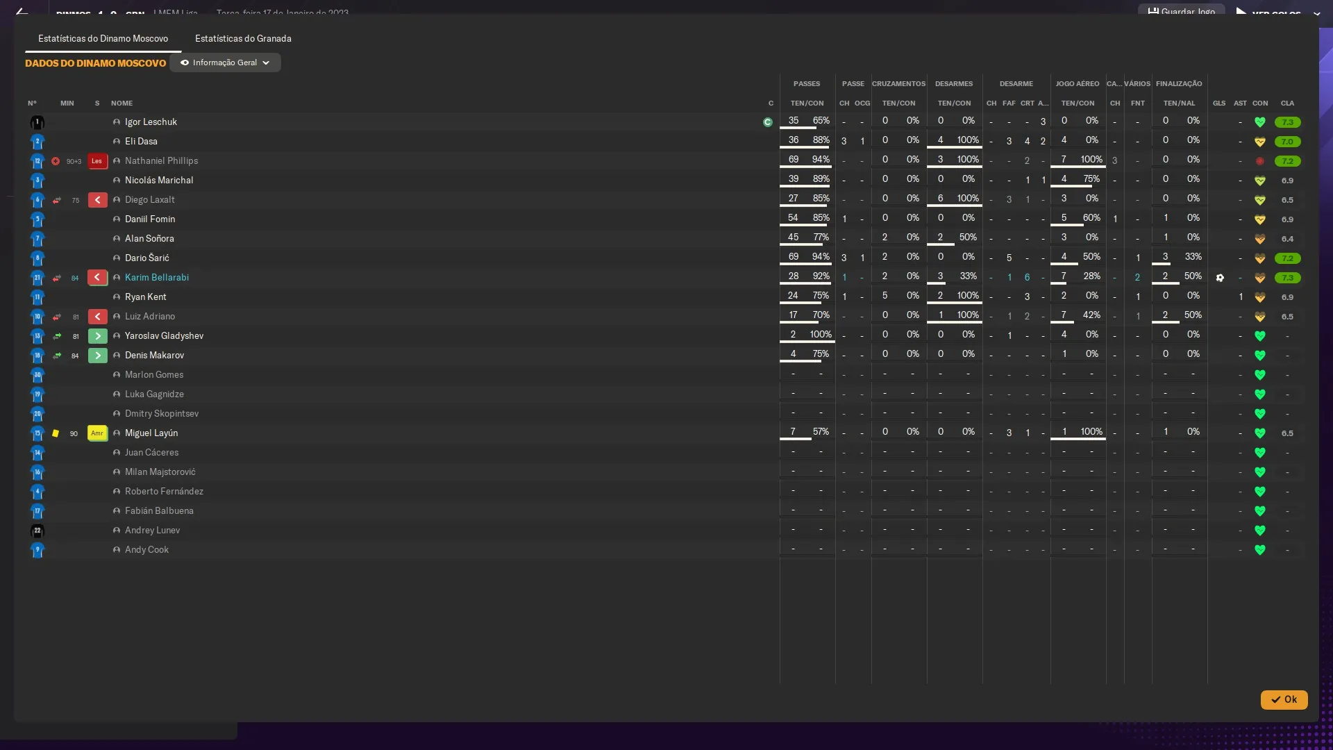Screen dimensions: 1333x750
Task: Switch to Estatísticas do Granada tab
Action: pyautogui.click(x=243, y=39)
